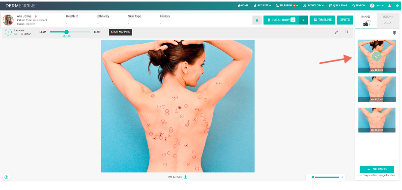Select the second back image thumbnail
This screenshot has width=402, height=190.
pyautogui.click(x=377, y=89)
